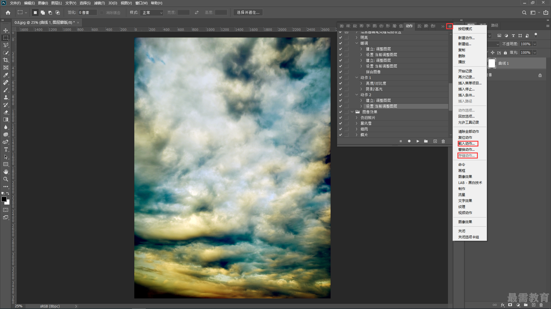The width and height of the screenshot is (551, 309).
Task: Select the Path Selection tool
Action: pyautogui.click(x=6, y=157)
